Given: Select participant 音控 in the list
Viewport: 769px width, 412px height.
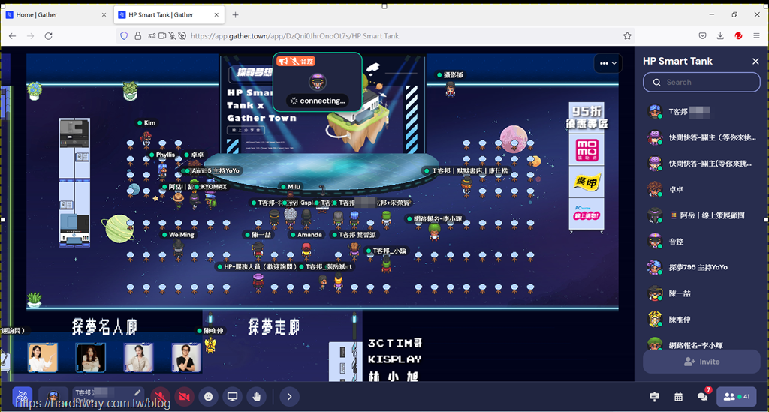Looking at the screenshot, I should tap(701, 242).
